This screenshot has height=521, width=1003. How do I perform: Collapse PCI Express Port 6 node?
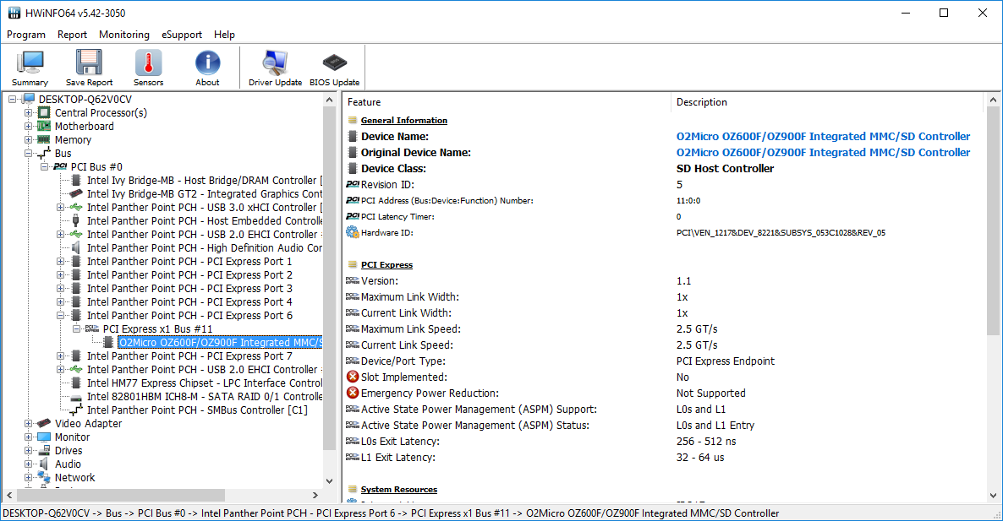click(60, 315)
